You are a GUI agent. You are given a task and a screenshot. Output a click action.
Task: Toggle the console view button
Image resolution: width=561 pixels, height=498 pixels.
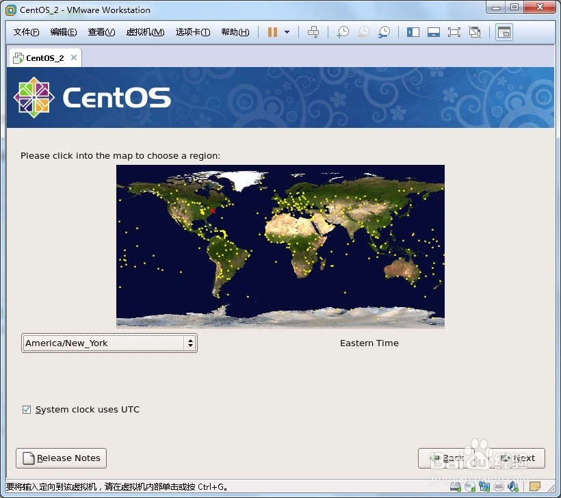tap(504, 32)
